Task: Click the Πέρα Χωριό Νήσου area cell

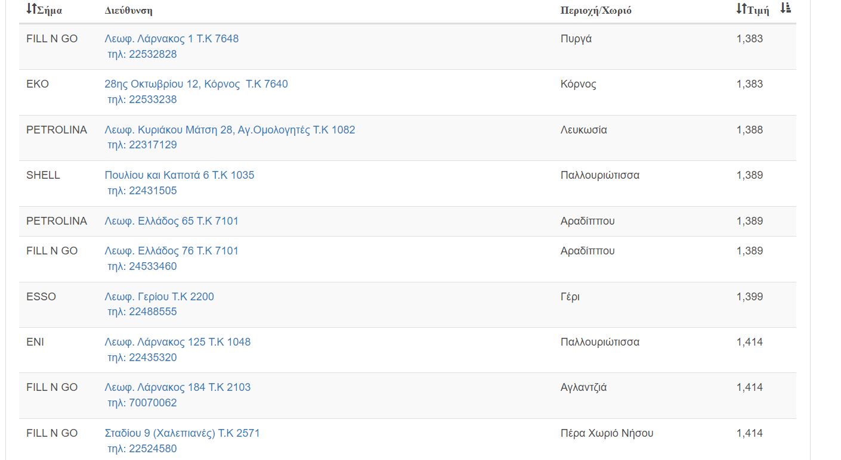Action: click(x=607, y=433)
